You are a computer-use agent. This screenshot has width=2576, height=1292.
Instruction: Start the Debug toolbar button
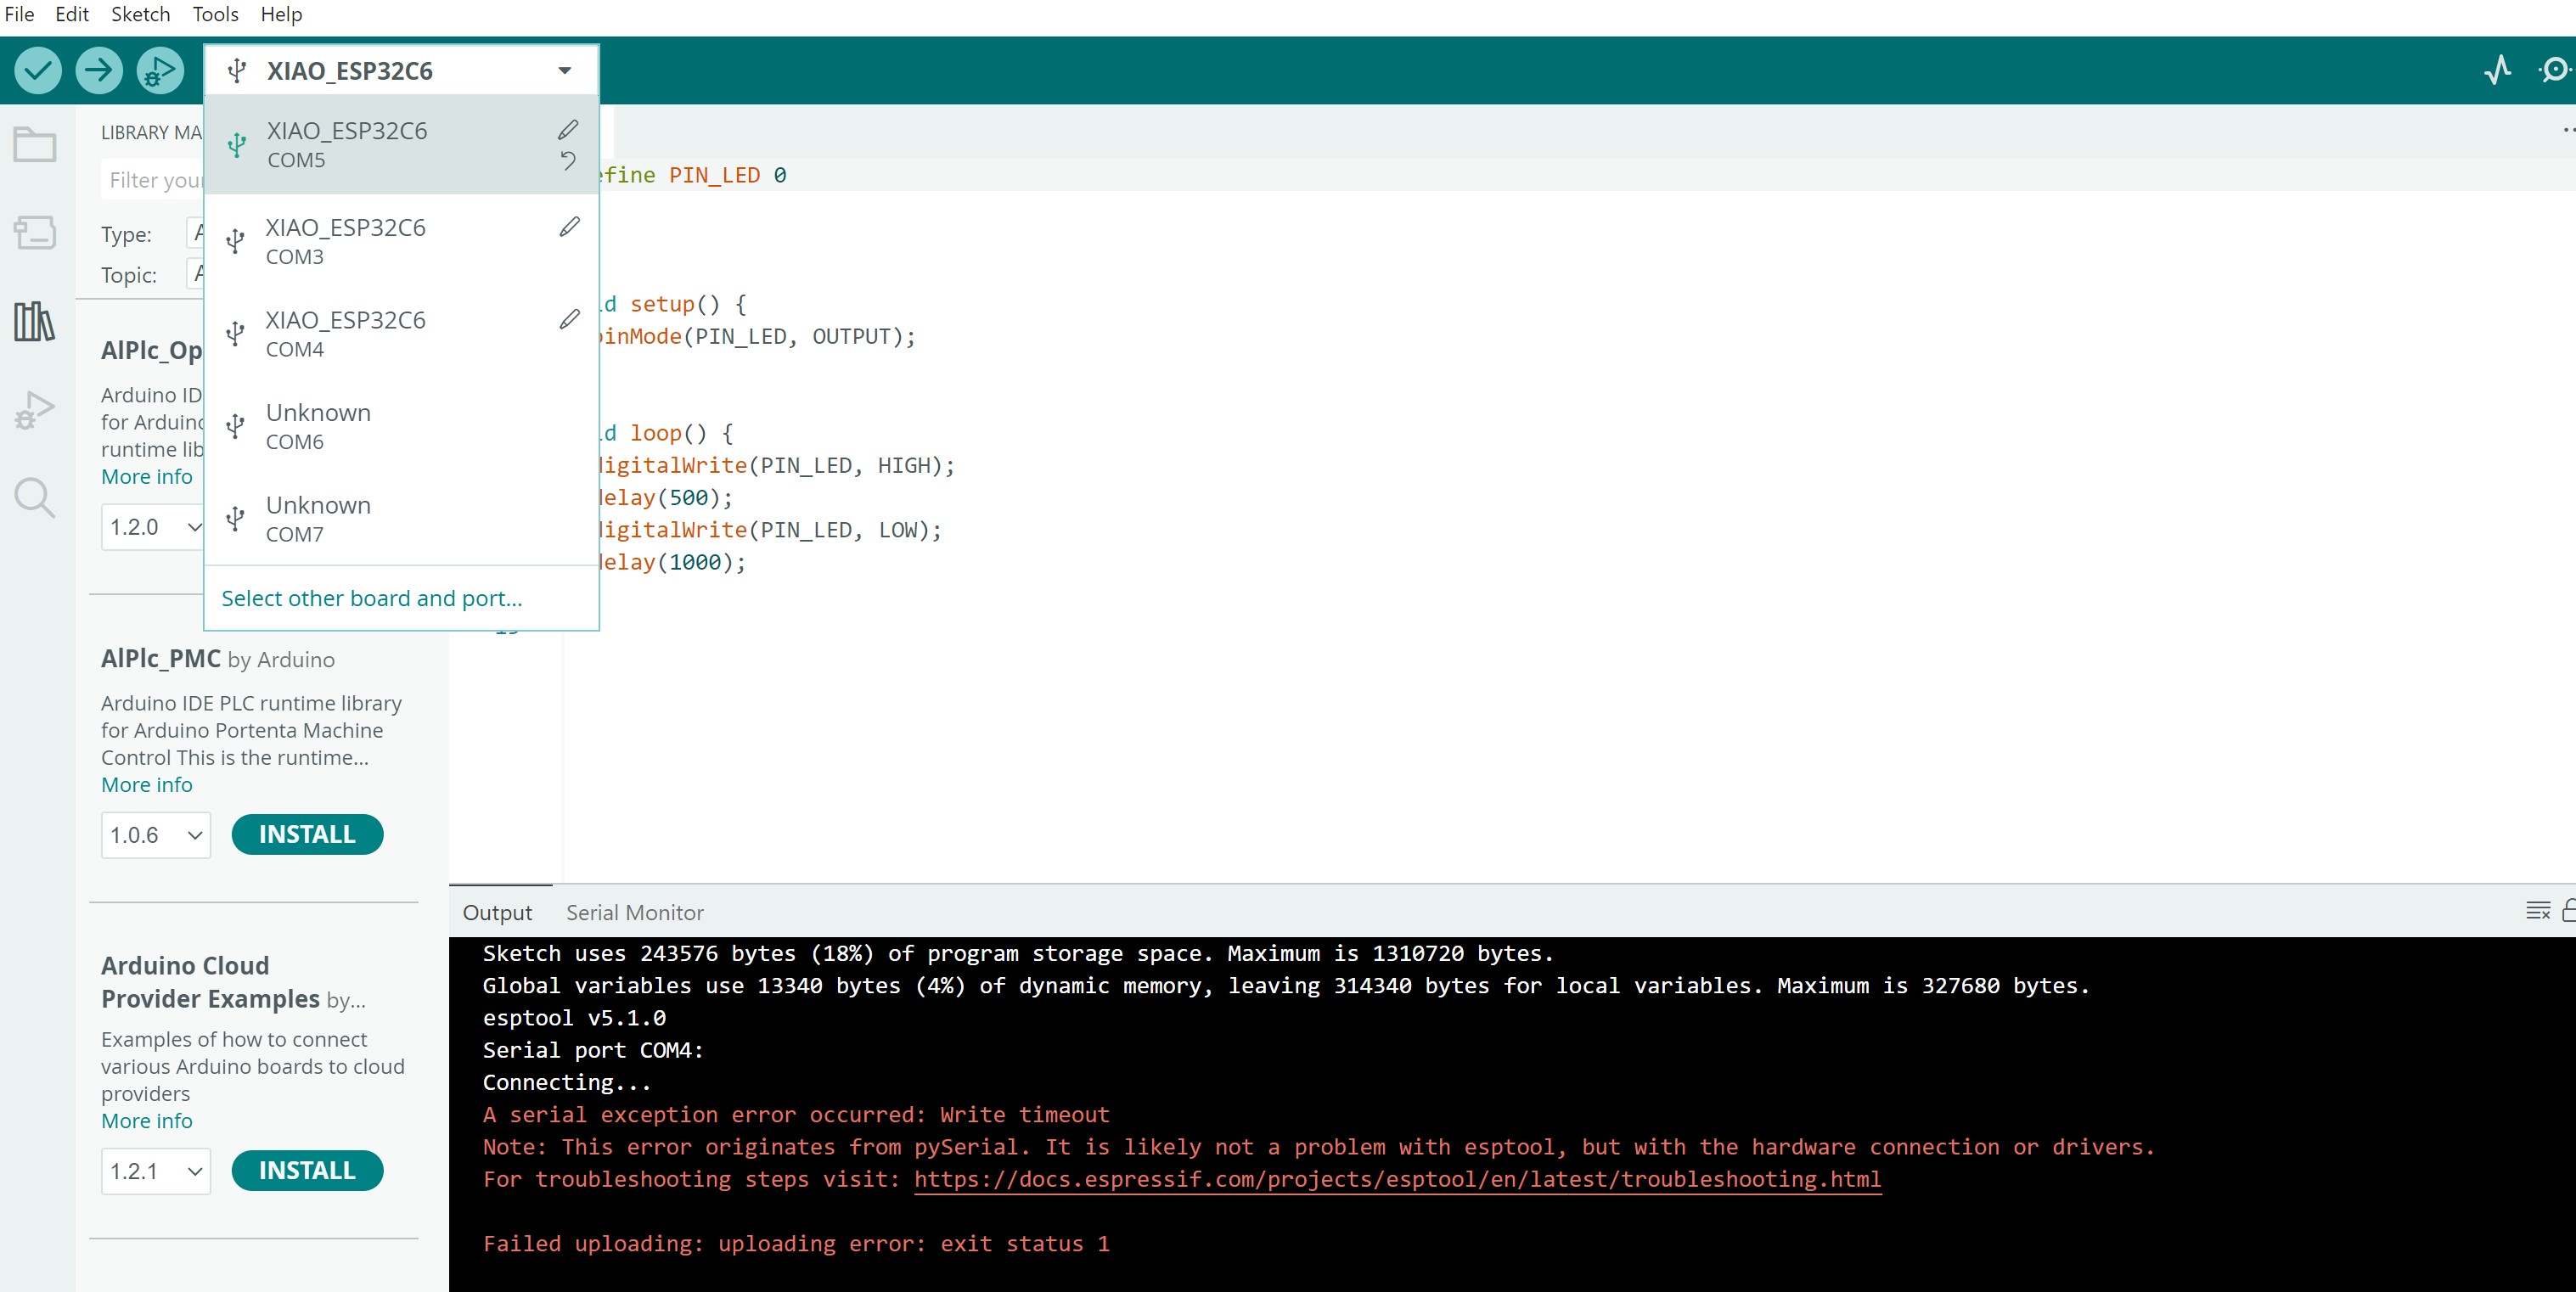(160, 71)
